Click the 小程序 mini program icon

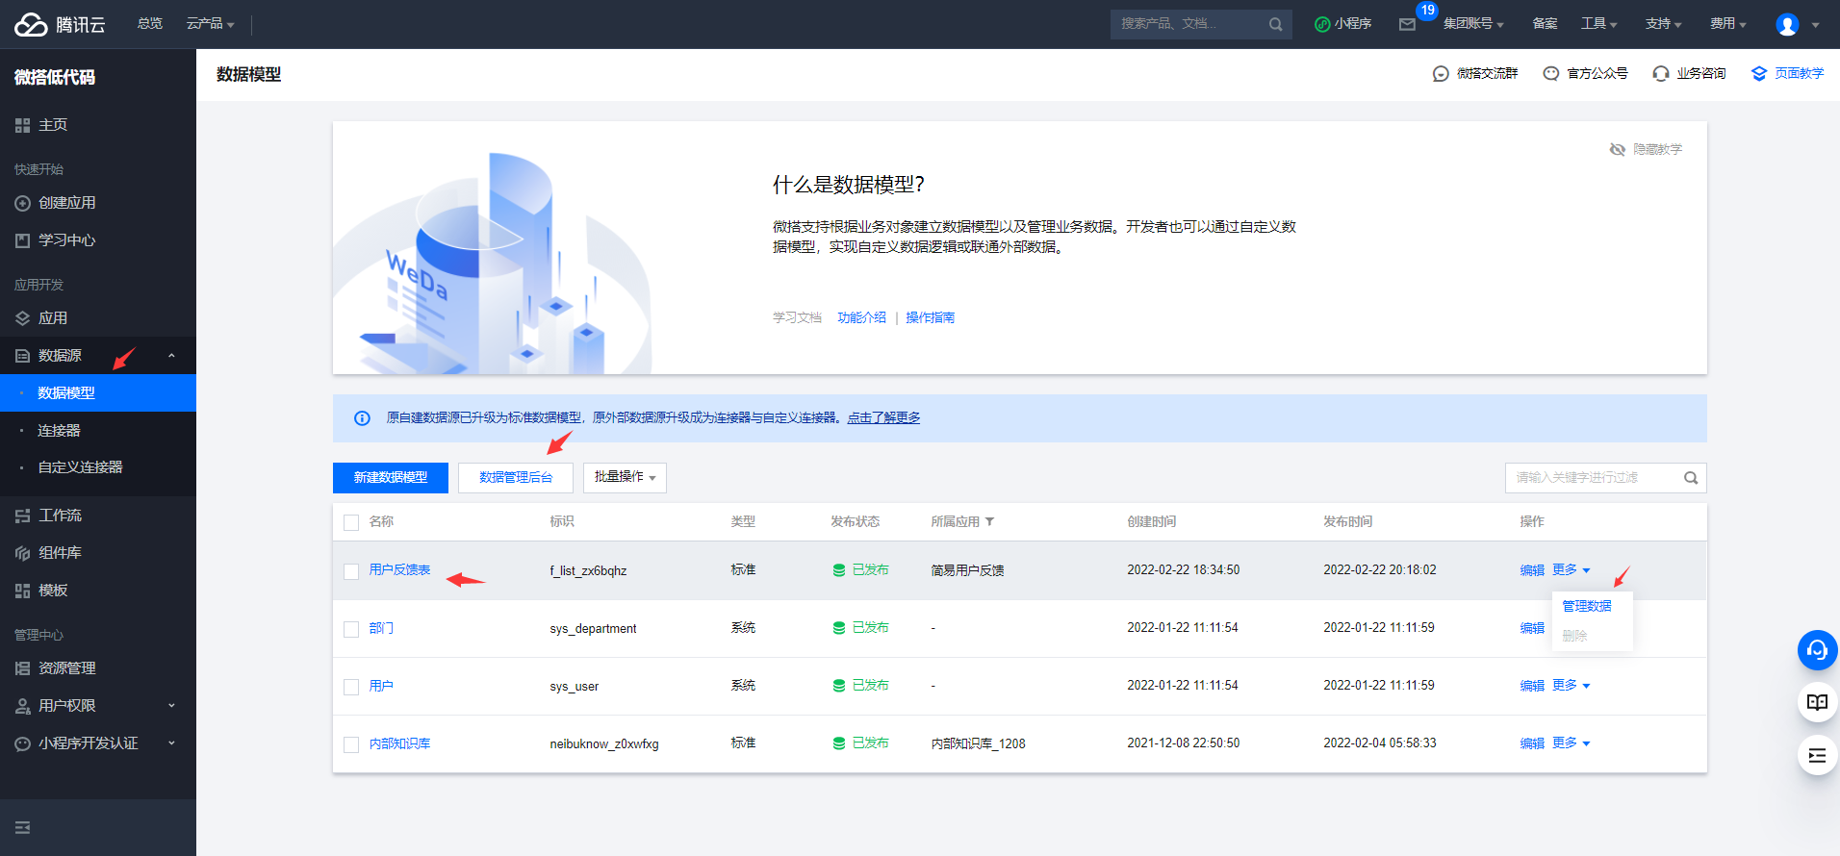(x=1322, y=24)
